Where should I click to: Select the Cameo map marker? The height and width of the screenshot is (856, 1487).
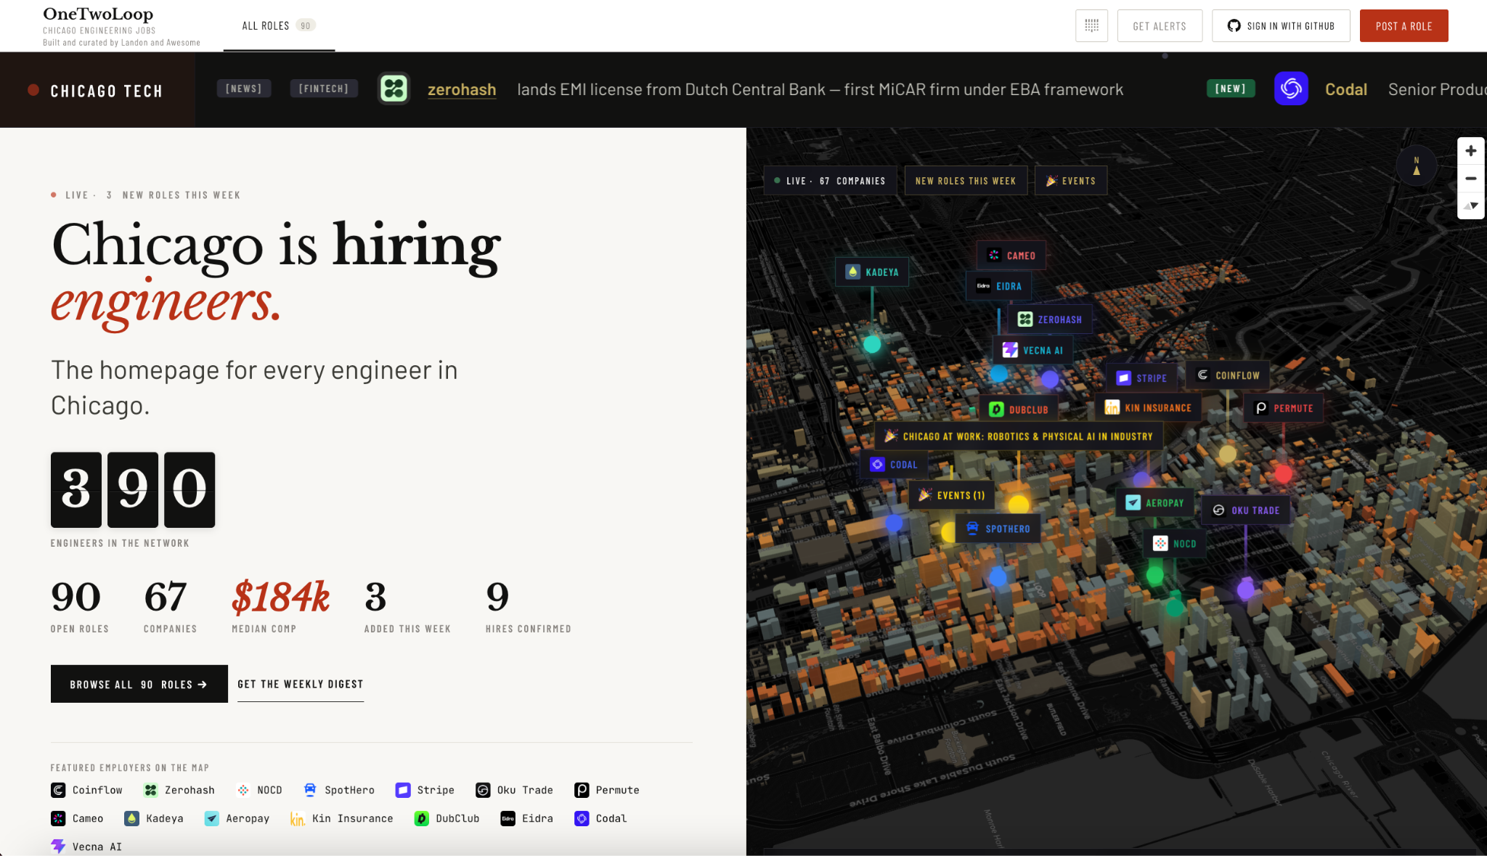1011,256
